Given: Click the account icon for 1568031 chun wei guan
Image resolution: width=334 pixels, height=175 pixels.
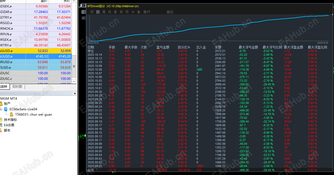Looking at the screenshot, I should pyautogui.click(x=12, y=115).
